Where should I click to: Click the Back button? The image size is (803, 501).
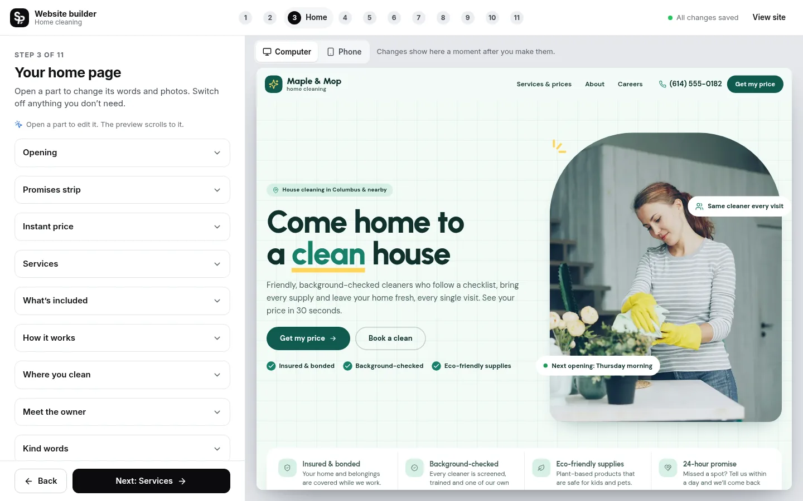(x=41, y=481)
